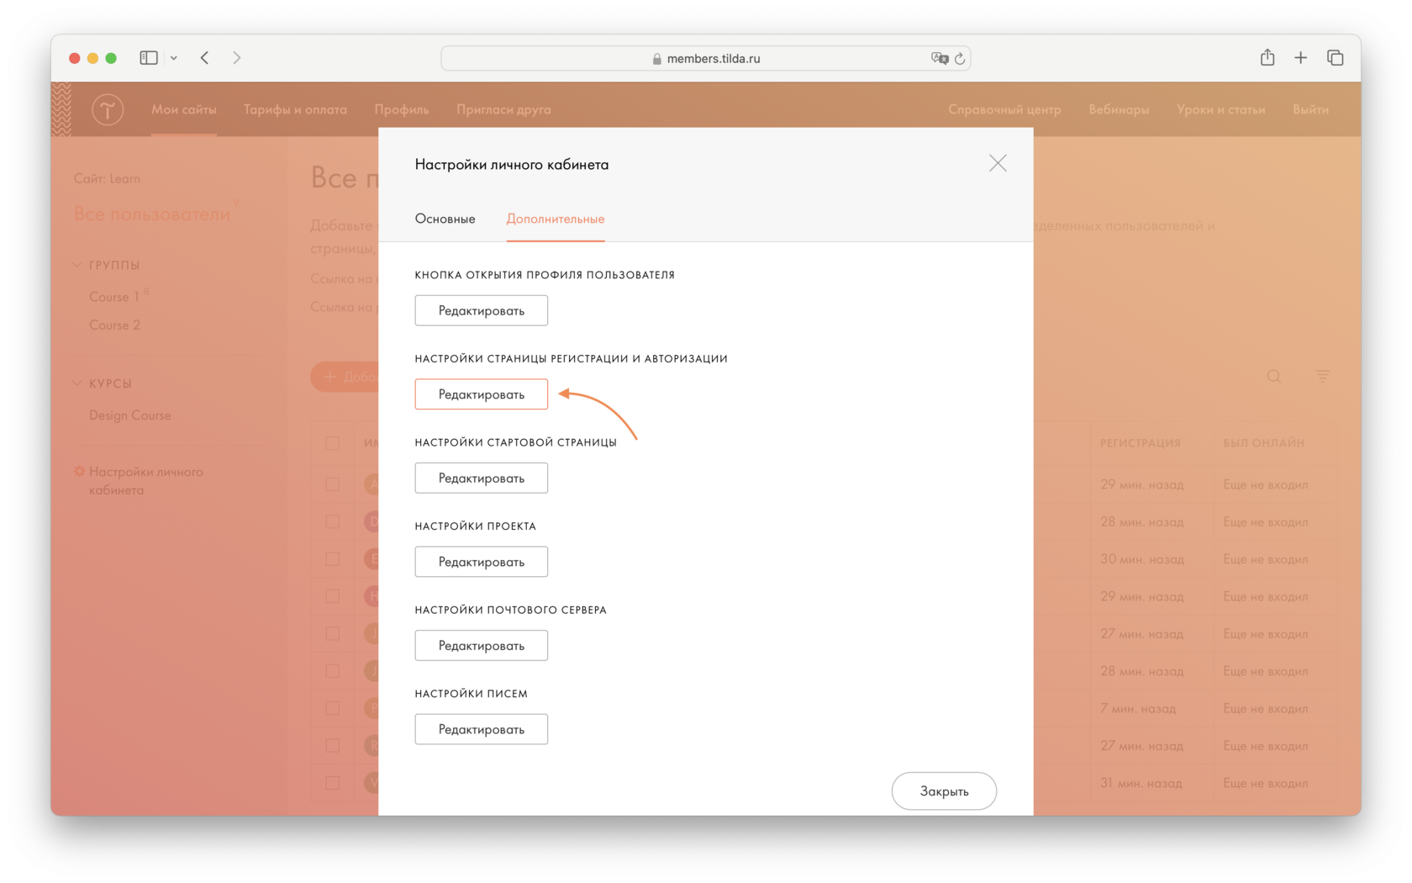
Task: Edit Настройки стартовой страницы
Action: point(482,478)
